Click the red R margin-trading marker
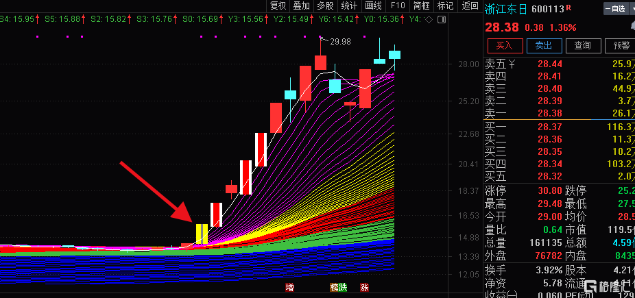The height and width of the screenshot is (298, 635). click(569, 8)
